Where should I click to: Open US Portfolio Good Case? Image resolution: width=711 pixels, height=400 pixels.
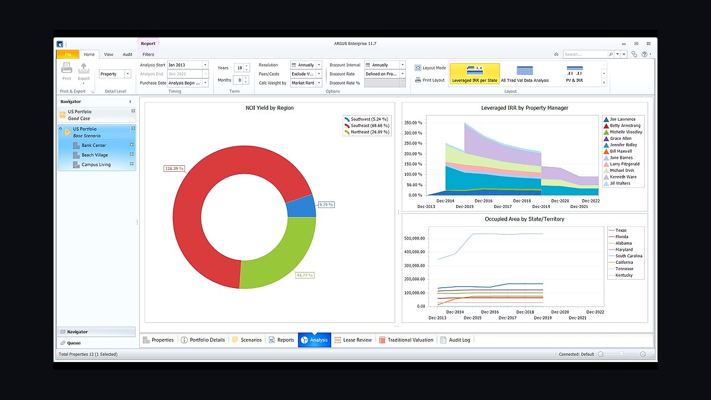[x=97, y=115]
